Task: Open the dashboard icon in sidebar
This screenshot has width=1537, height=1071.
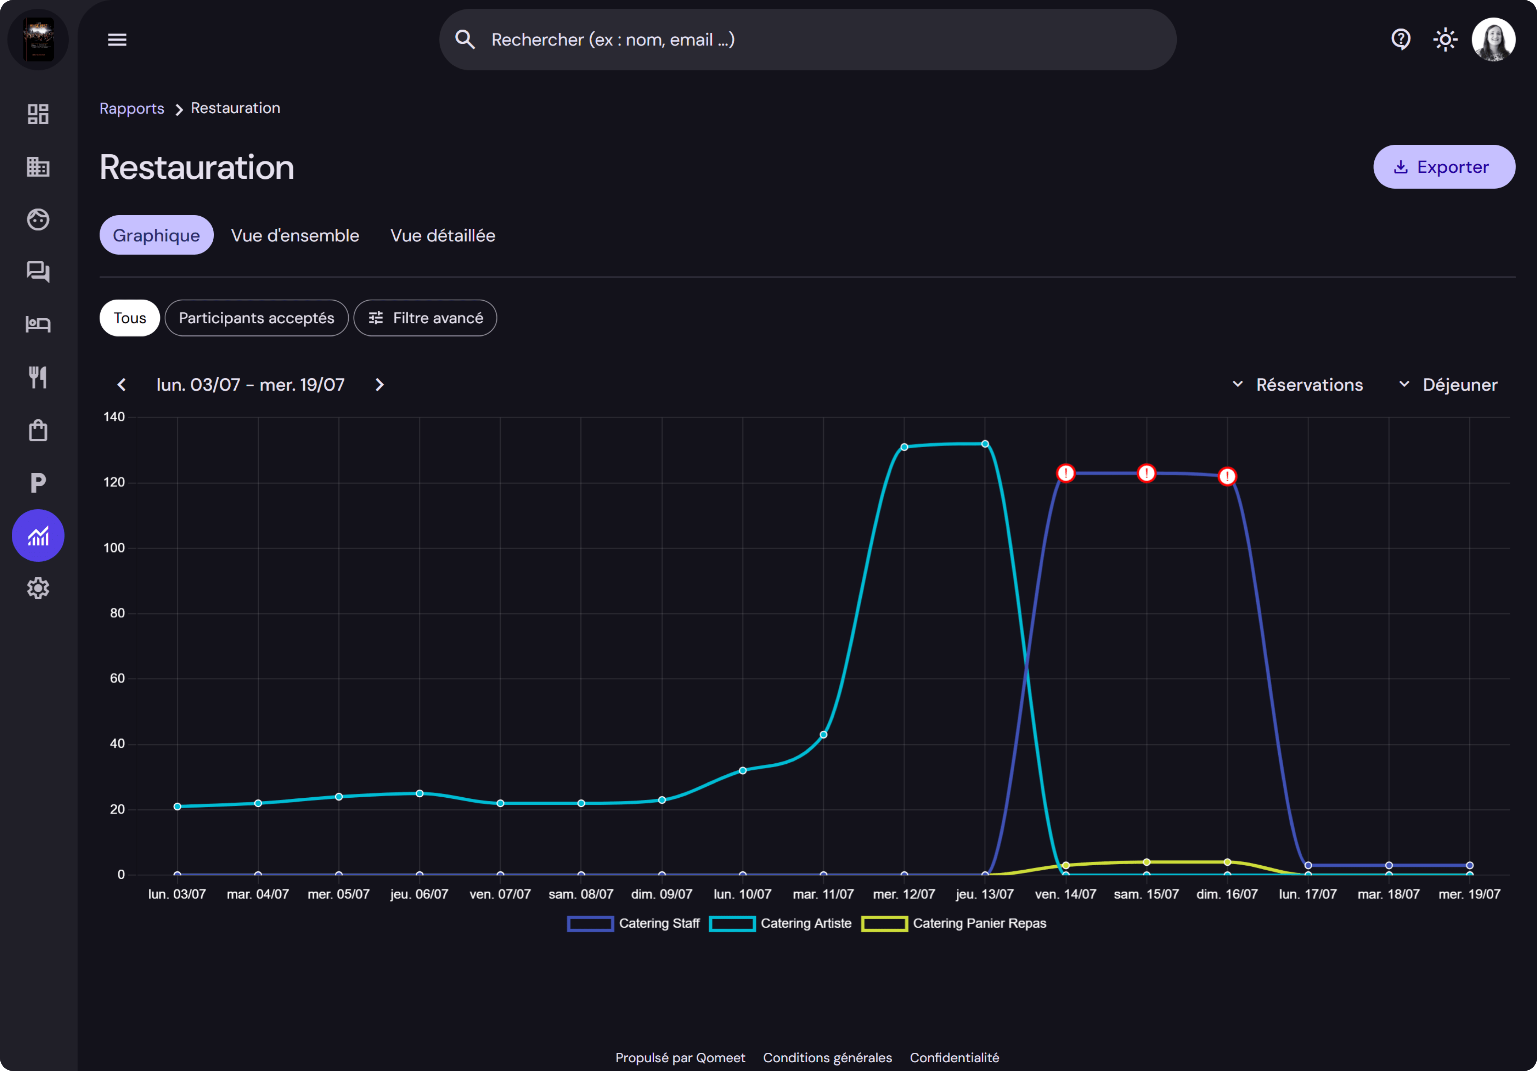Action: click(x=38, y=114)
